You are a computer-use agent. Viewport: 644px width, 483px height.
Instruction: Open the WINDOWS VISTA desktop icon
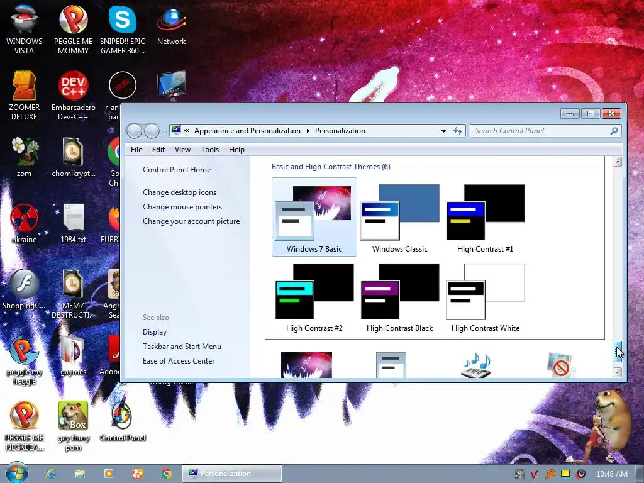click(x=25, y=30)
